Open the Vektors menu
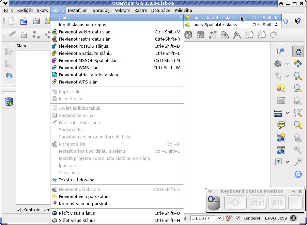The image size is (307, 225). [x=122, y=10]
